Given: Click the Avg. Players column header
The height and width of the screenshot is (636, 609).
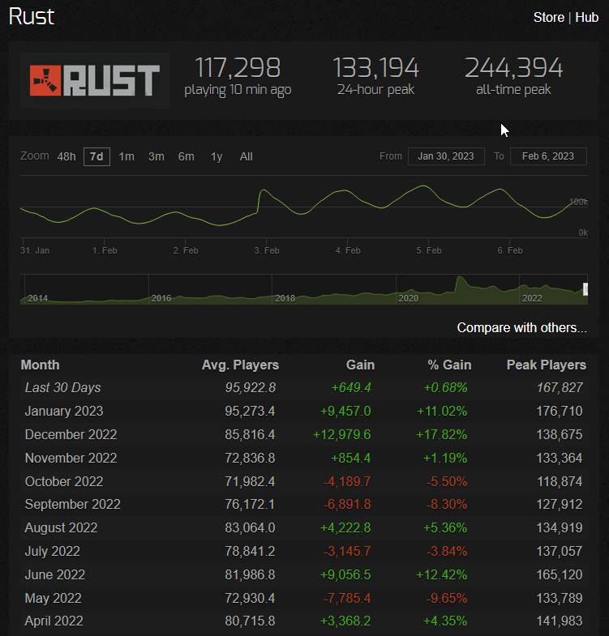Looking at the screenshot, I should tap(240, 365).
